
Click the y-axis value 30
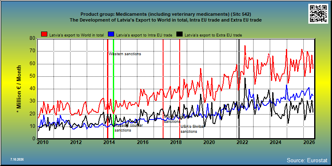pyautogui.click(x=32, y=101)
